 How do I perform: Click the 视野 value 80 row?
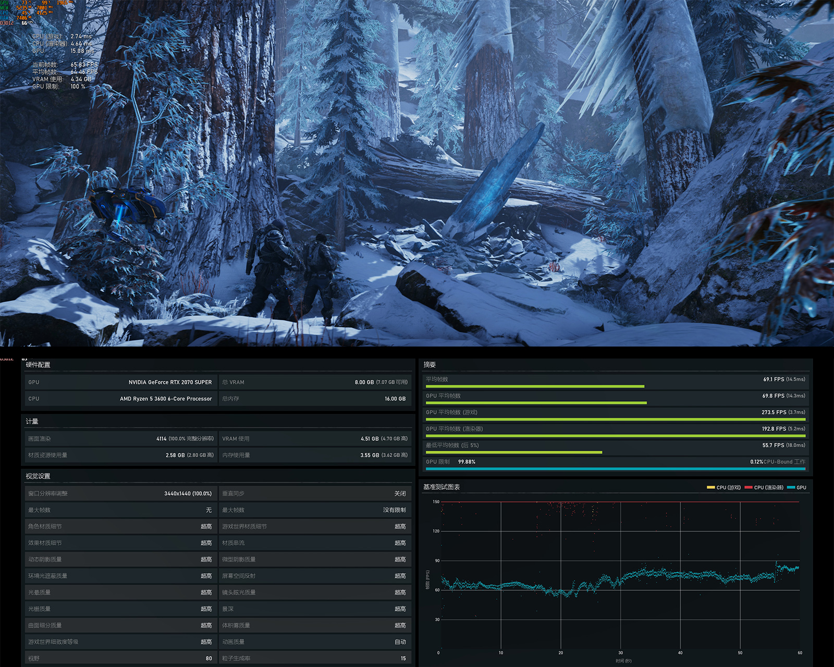tap(120, 658)
